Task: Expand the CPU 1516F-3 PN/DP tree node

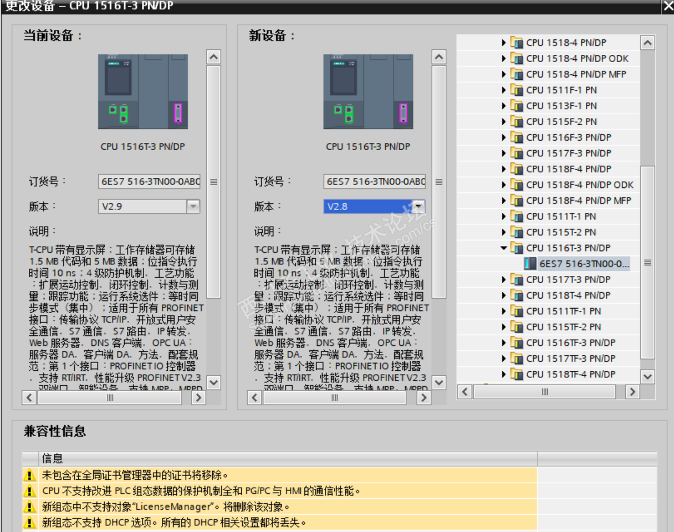Action: (503, 137)
